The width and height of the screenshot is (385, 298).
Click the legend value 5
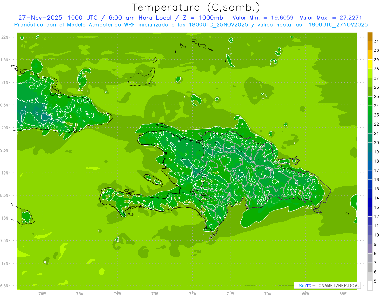[375, 281]
